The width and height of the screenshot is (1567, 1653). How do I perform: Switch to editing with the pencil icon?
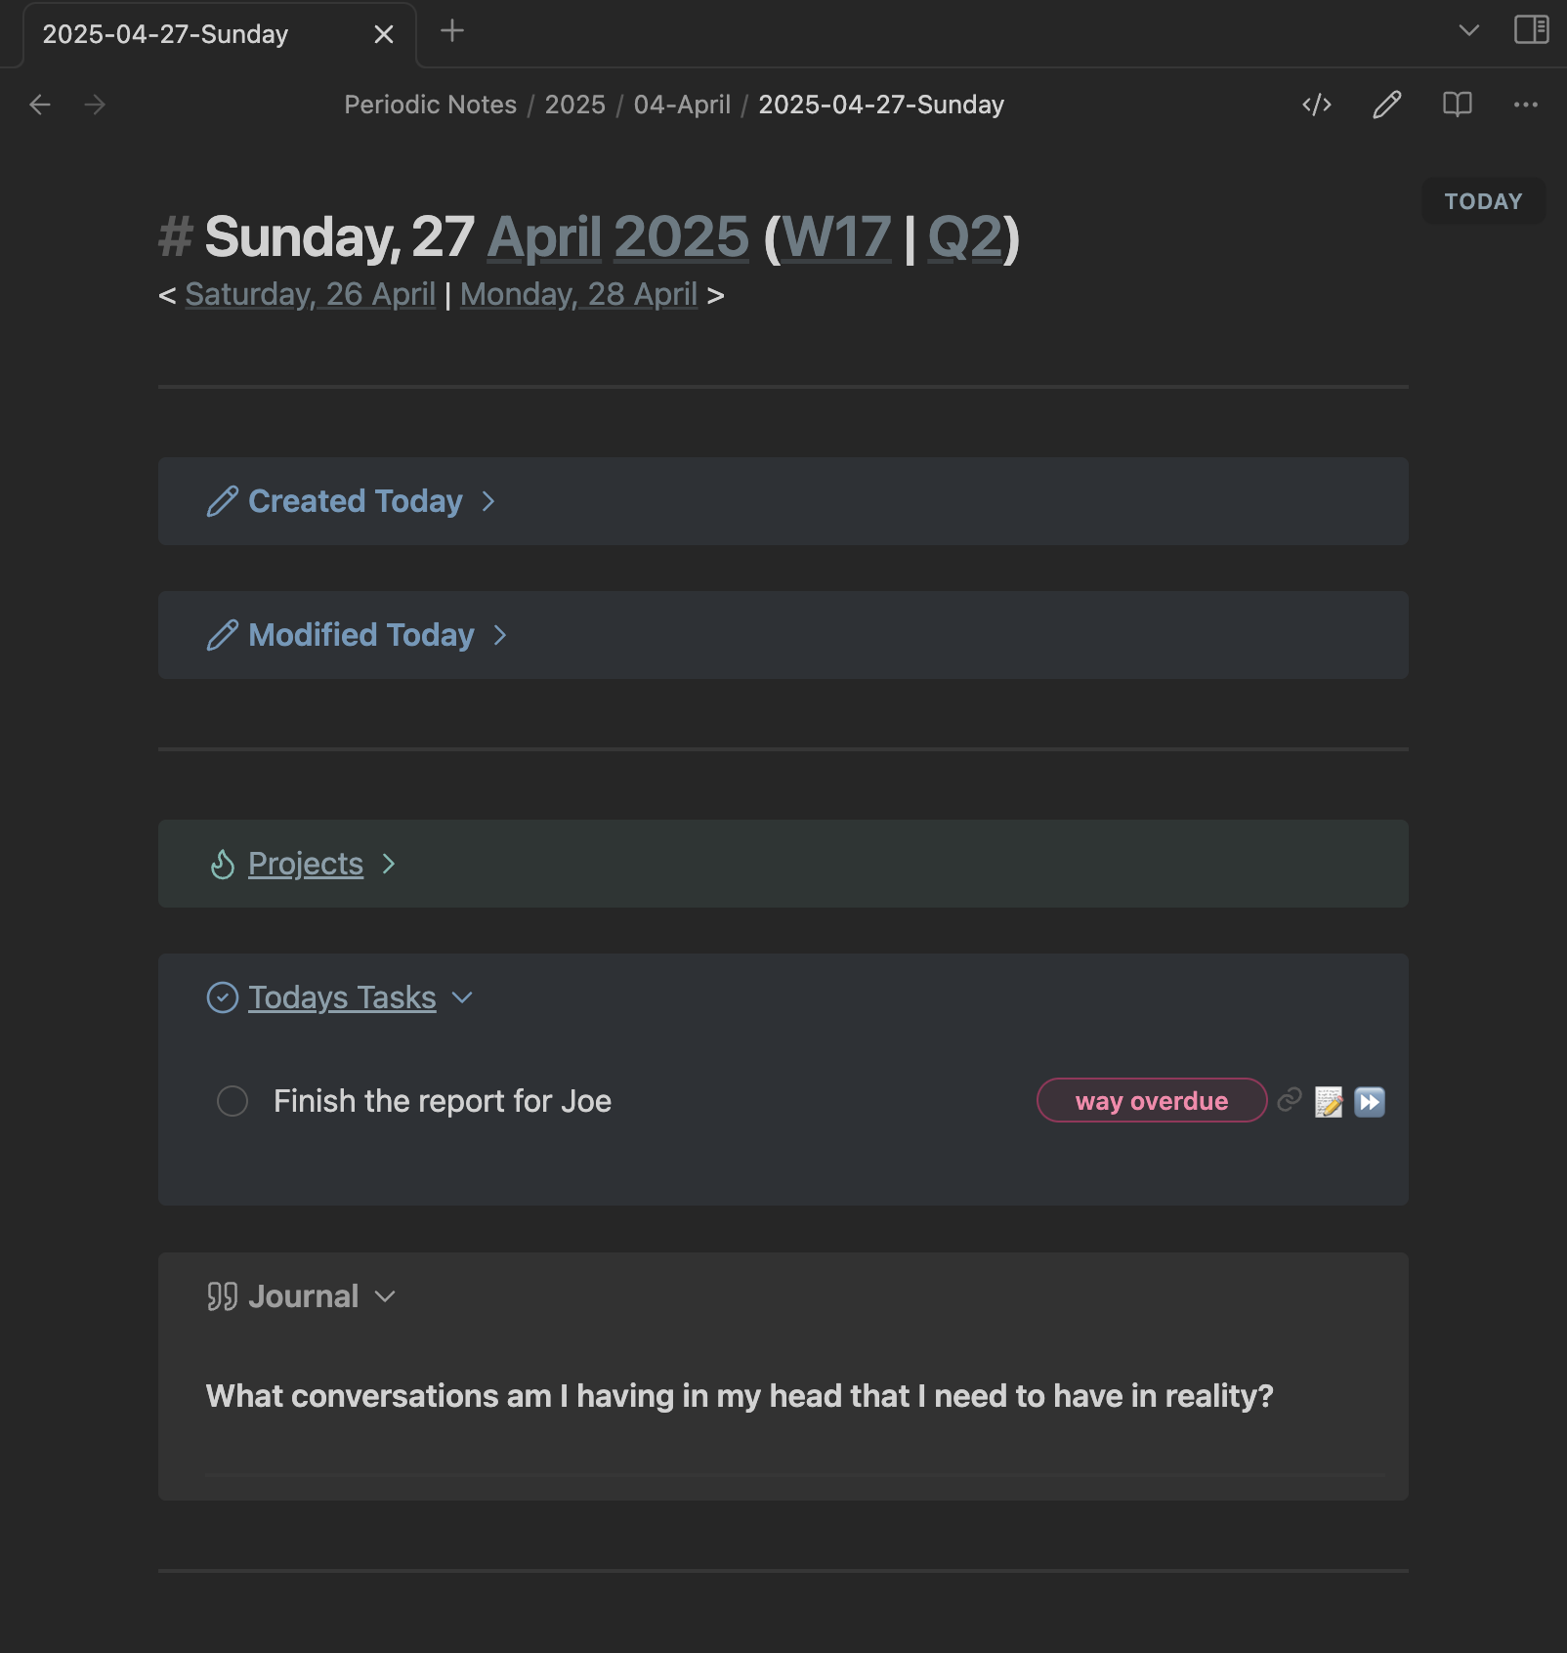point(1387,105)
